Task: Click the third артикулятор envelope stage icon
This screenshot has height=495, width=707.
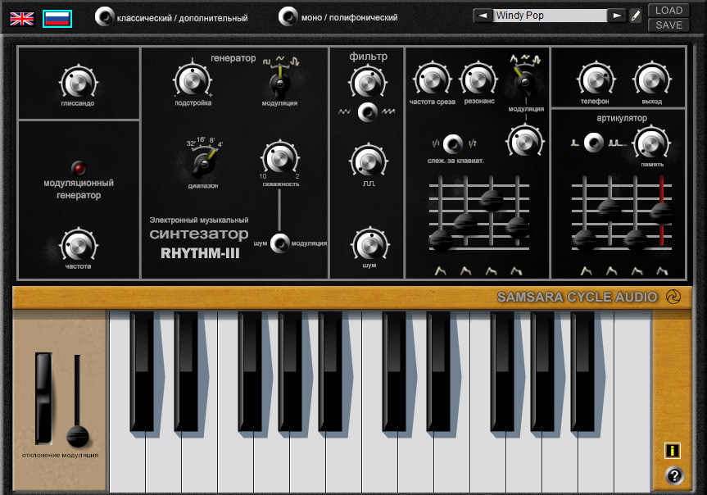Action: coord(637,270)
